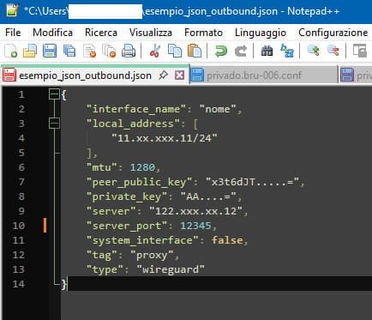Viewport: 372px width, 320px height.
Task: Switch to privado.bru-006.conf tab
Action: tap(254, 75)
